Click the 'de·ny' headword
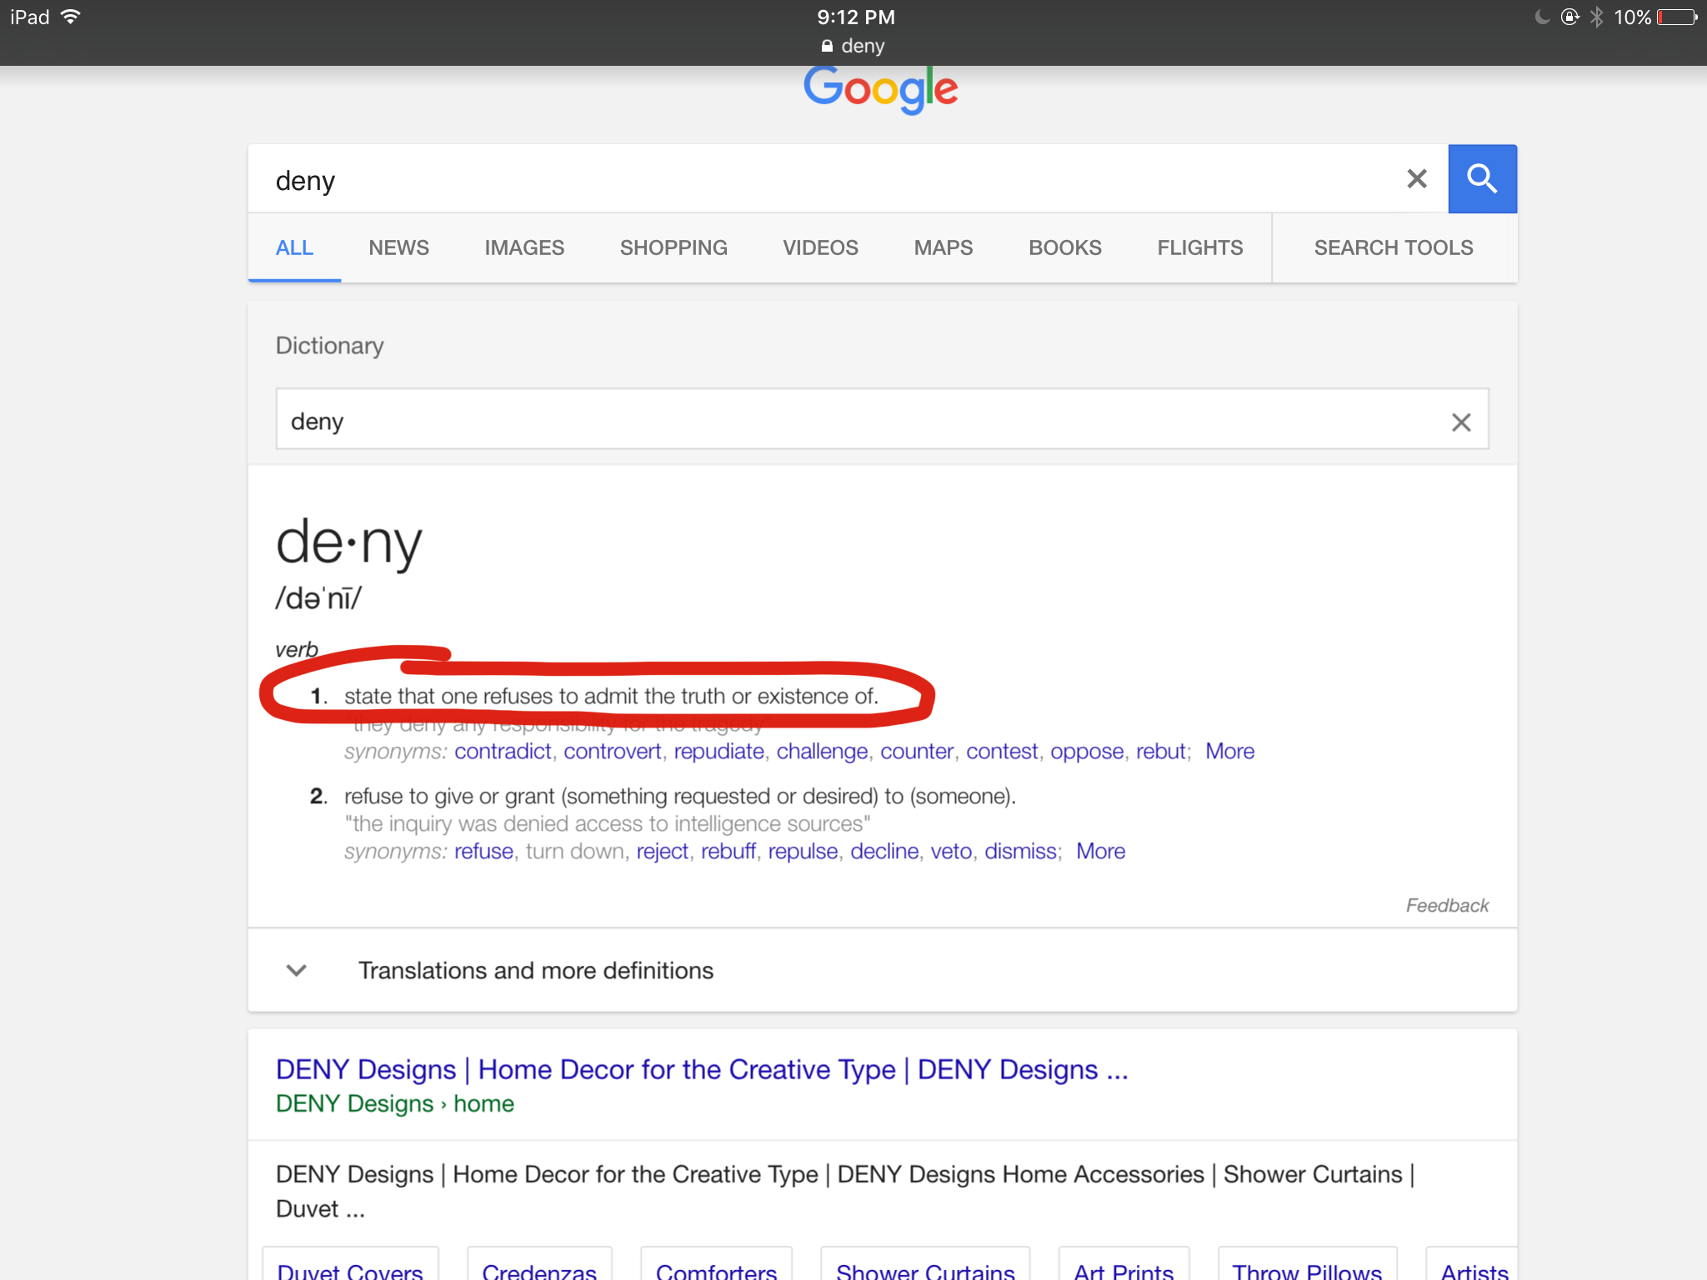The image size is (1707, 1280). 348,542
